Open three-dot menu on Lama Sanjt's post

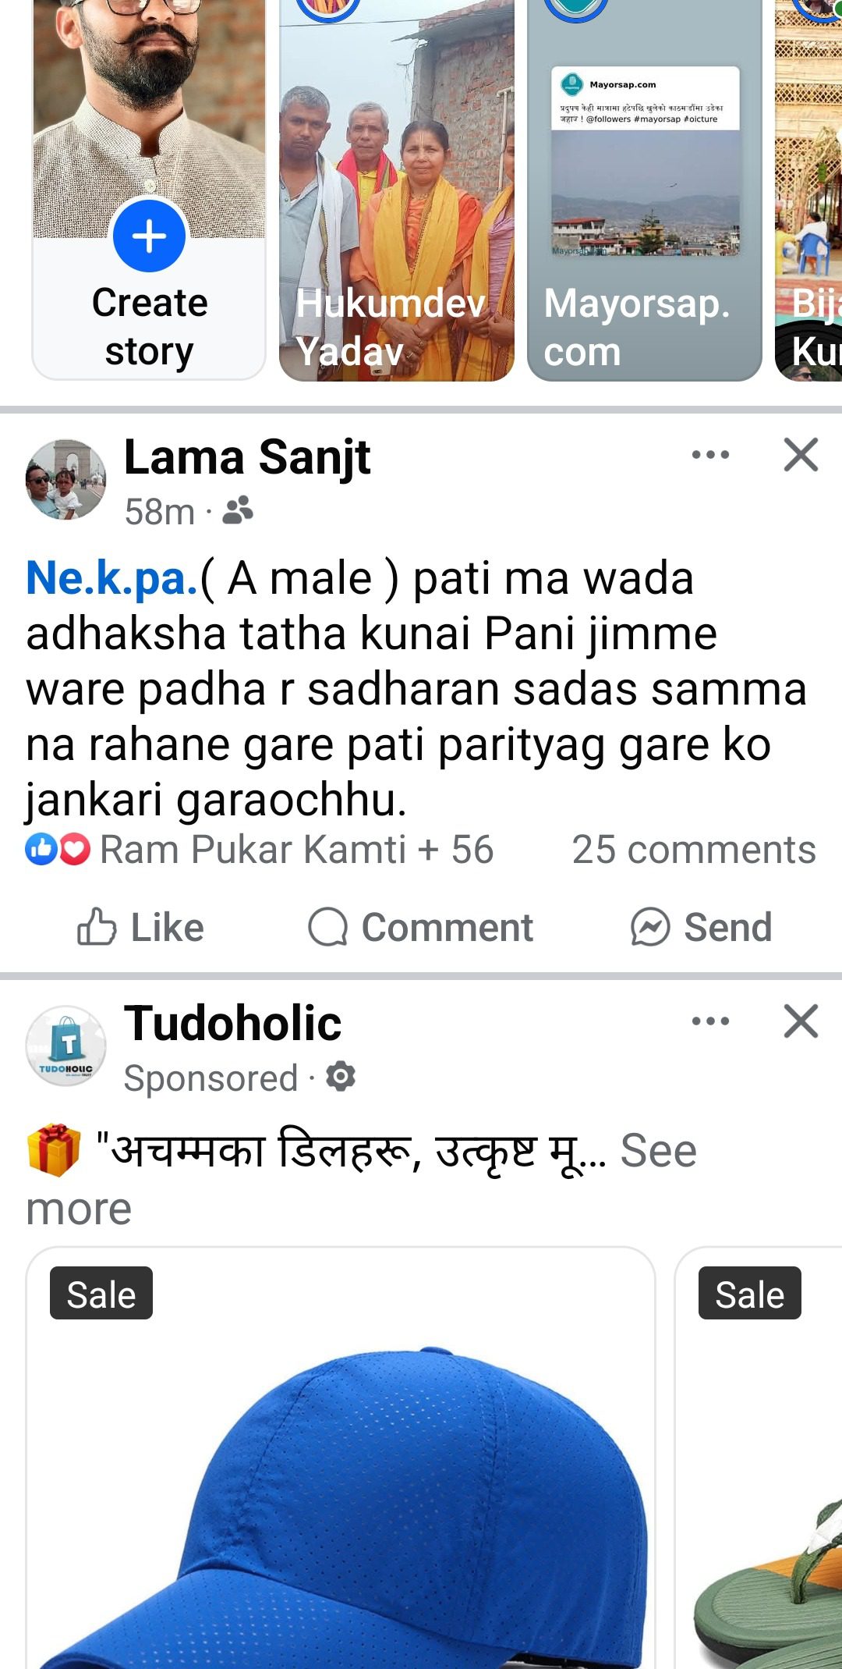[x=710, y=455]
